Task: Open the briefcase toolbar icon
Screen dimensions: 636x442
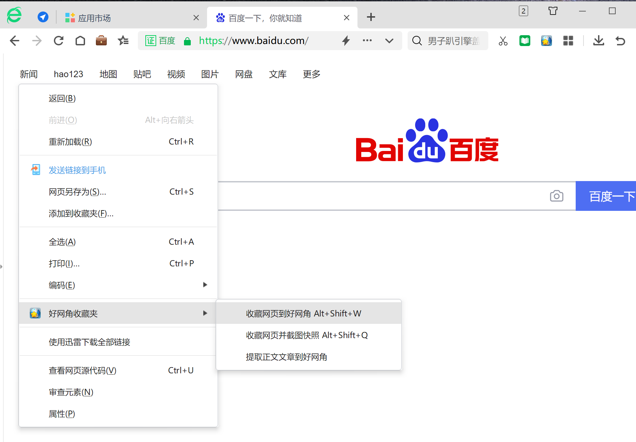Action: click(101, 41)
